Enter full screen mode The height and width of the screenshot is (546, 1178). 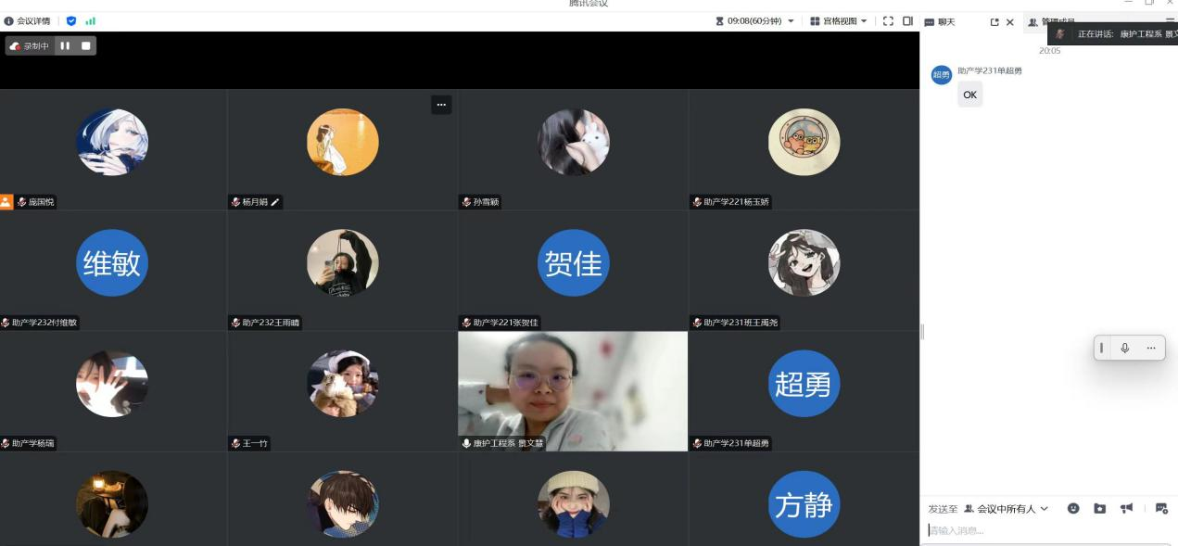[x=888, y=21]
